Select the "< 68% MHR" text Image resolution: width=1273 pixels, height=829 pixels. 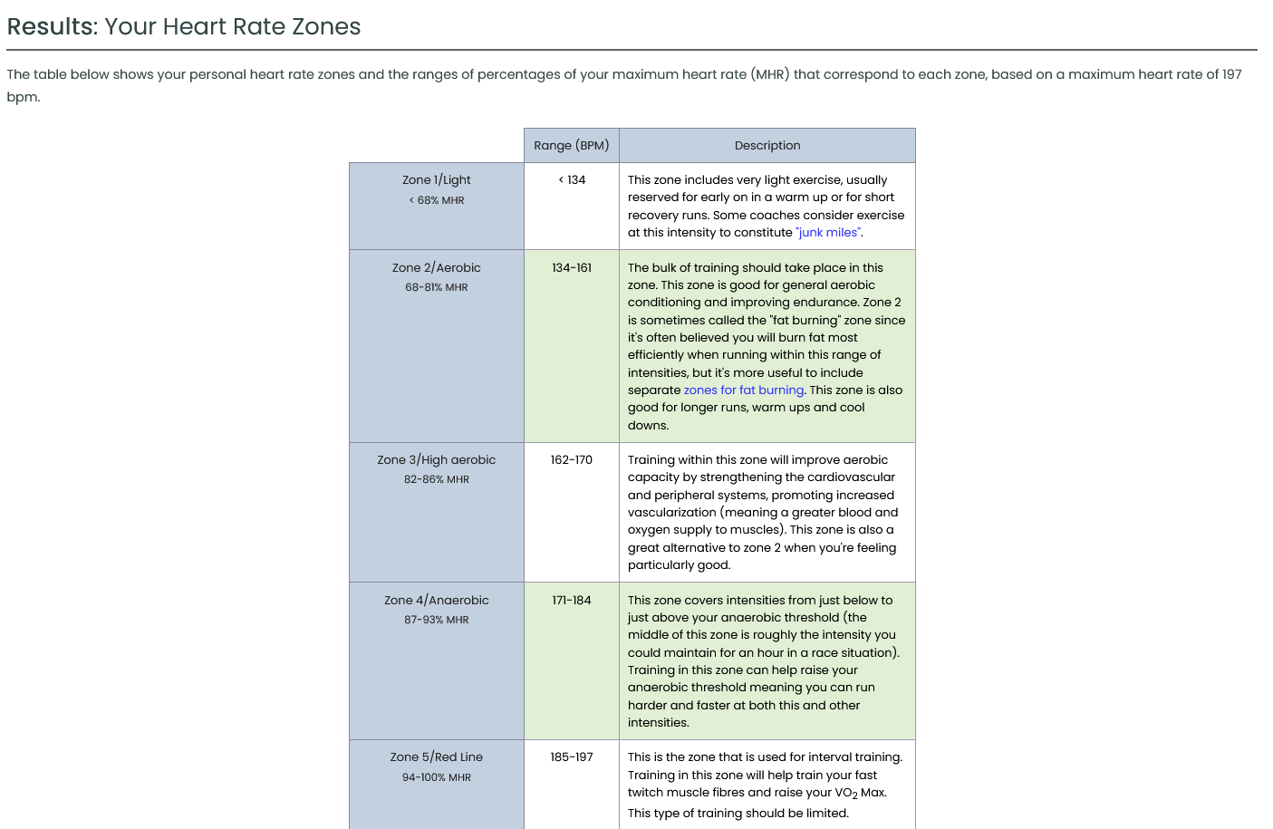(437, 200)
